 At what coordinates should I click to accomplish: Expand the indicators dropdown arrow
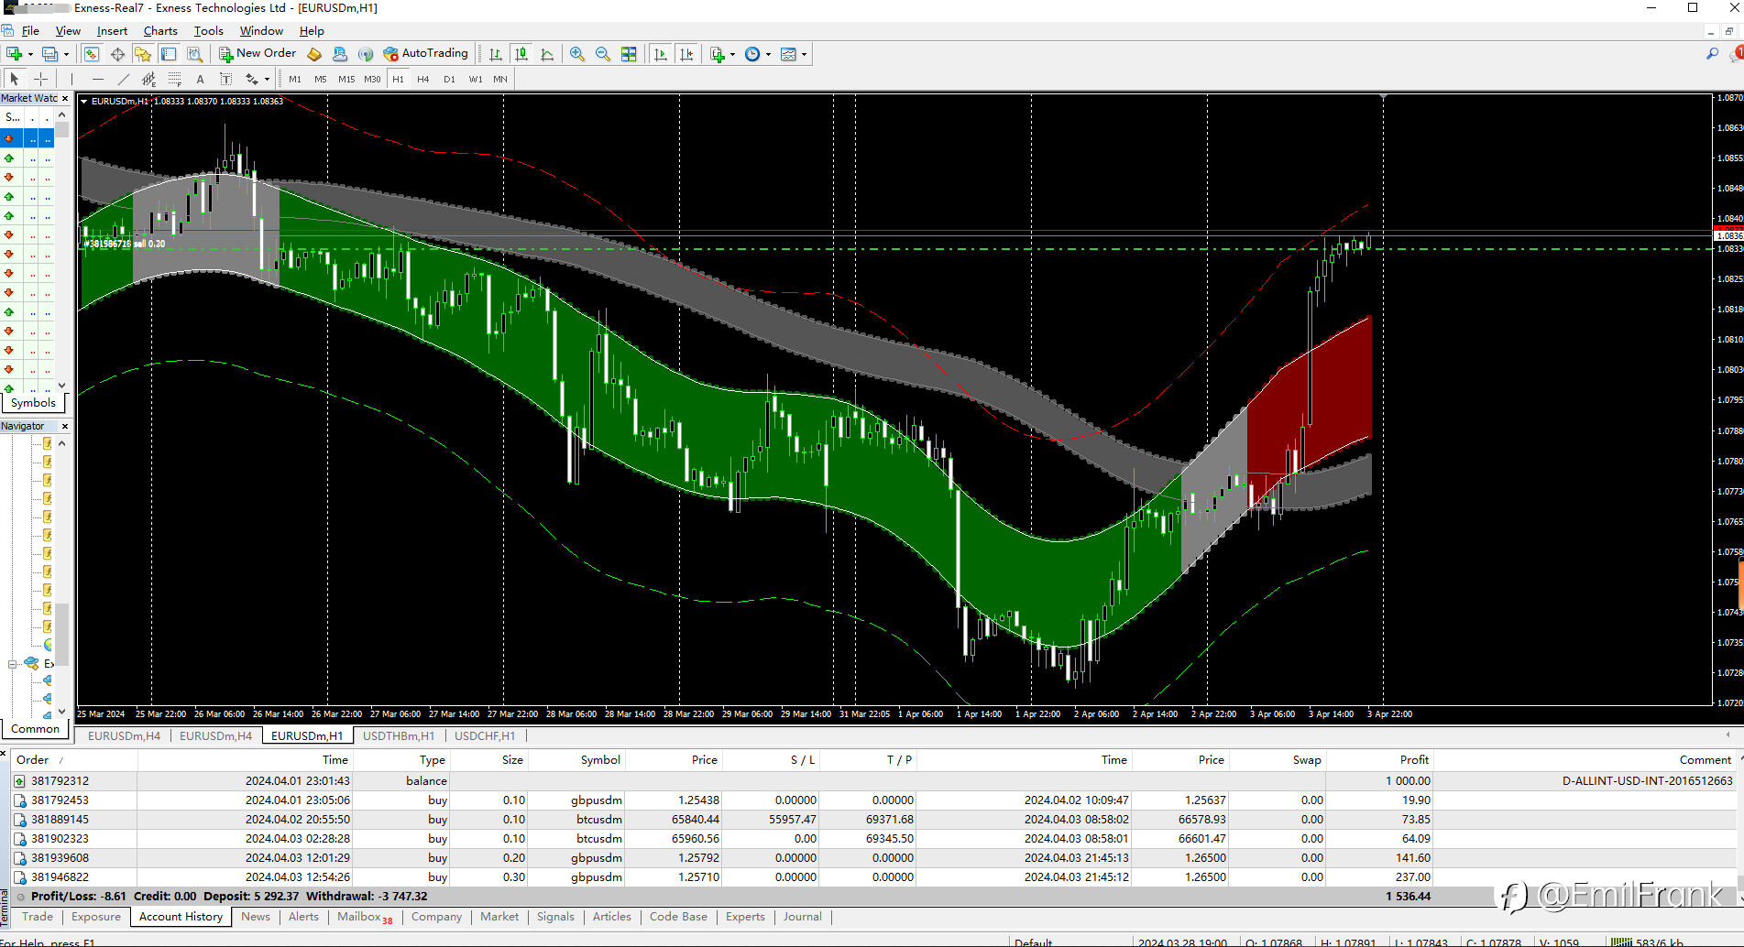tap(732, 54)
